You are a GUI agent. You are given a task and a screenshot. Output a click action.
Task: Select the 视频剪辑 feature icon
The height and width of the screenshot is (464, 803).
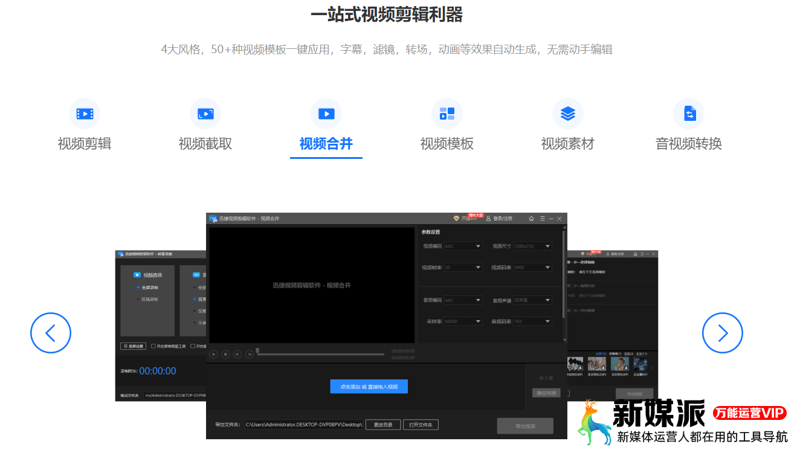(84, 114)
